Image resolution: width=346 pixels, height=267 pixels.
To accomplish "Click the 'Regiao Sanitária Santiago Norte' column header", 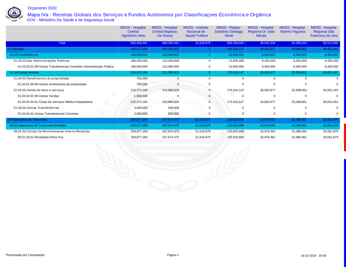I will 229,31.
